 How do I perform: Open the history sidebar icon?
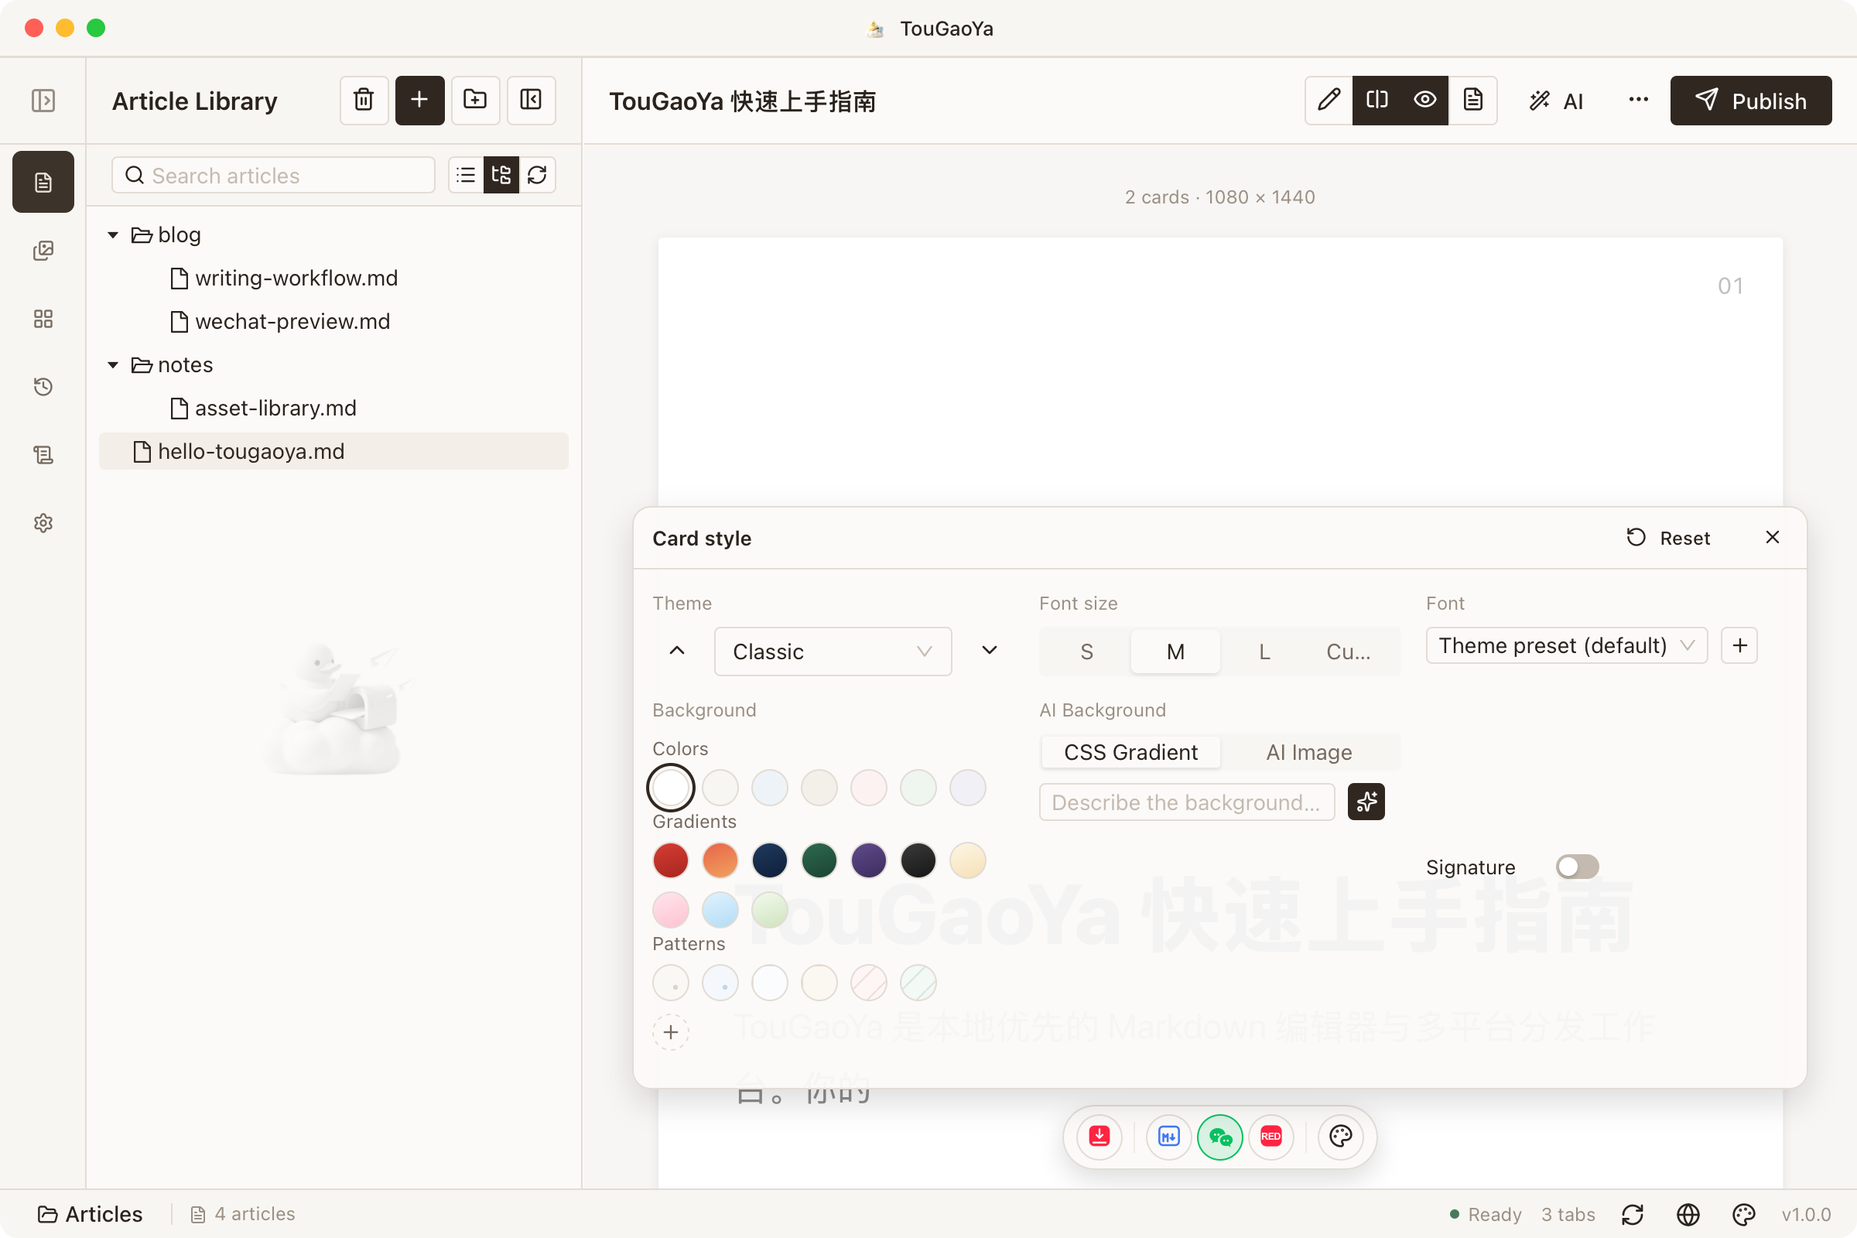point(43,387)
